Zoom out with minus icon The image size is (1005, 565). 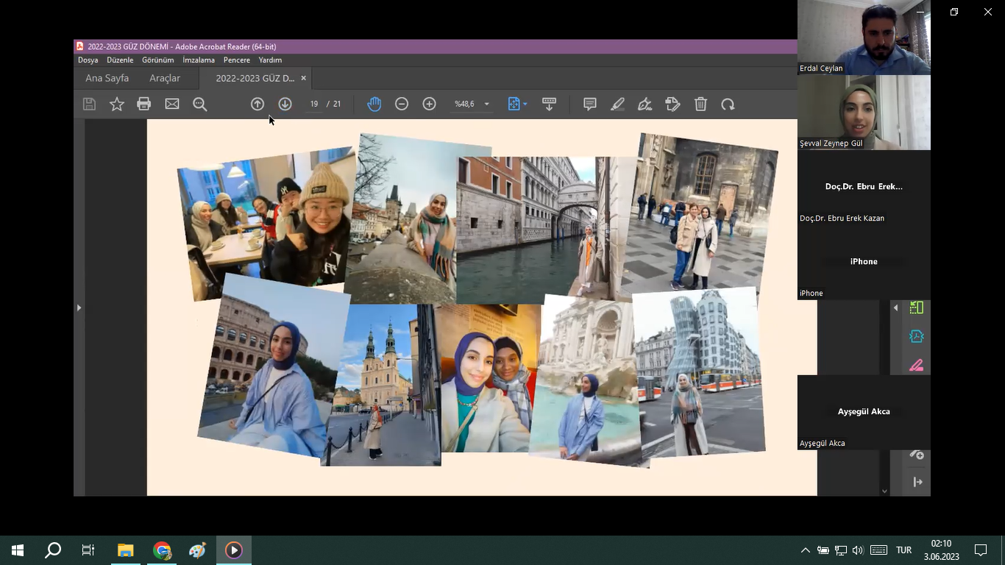[402, 104]
